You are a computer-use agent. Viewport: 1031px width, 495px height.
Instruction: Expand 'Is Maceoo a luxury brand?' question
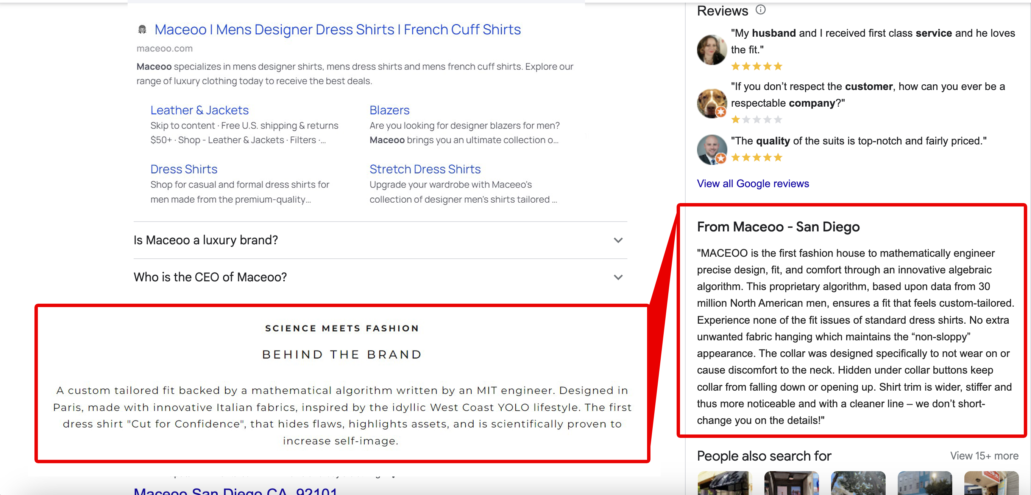(380, 240)
